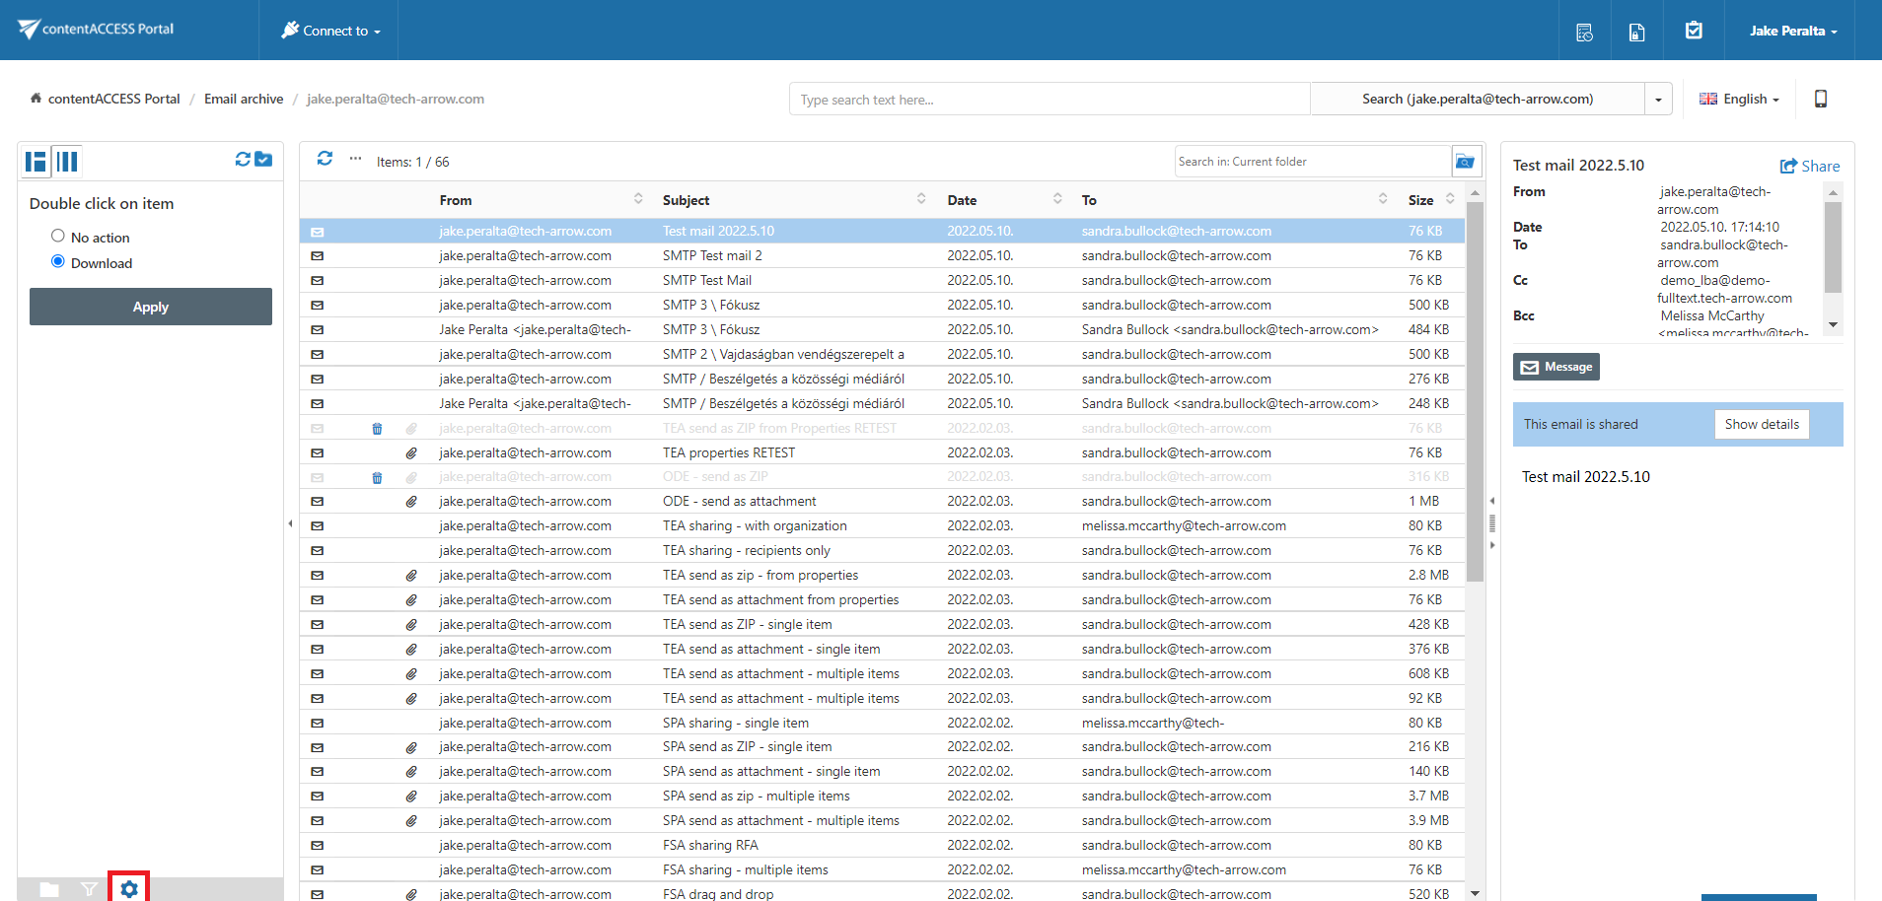Expand the English language dropdown
The width and height of the screenshot is (1882, 901).
click(1739, 99)
